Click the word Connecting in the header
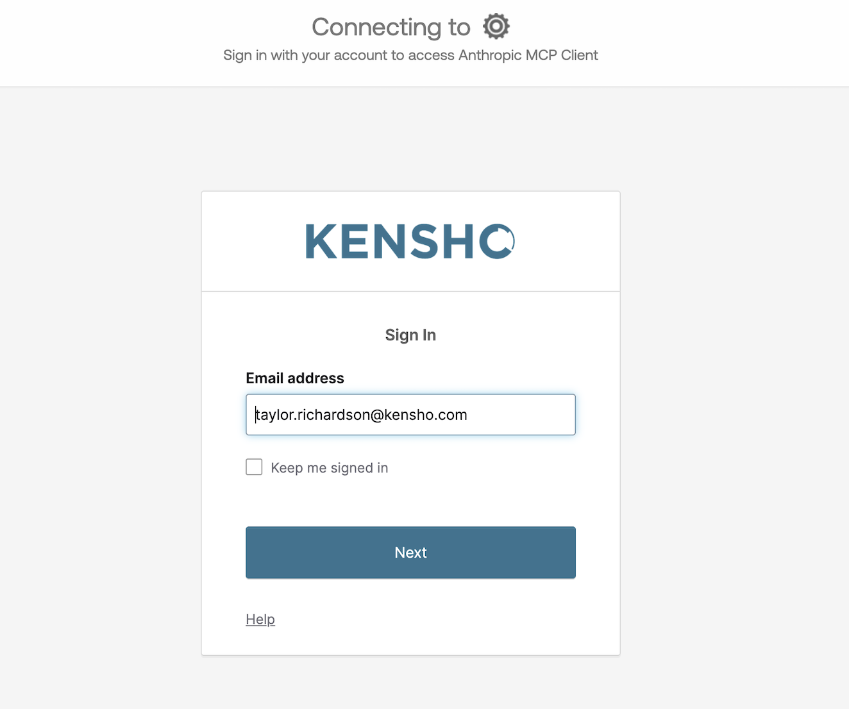The width and height of the screenshot is (849, 709). pyautogui.click(x=376, y=27)
